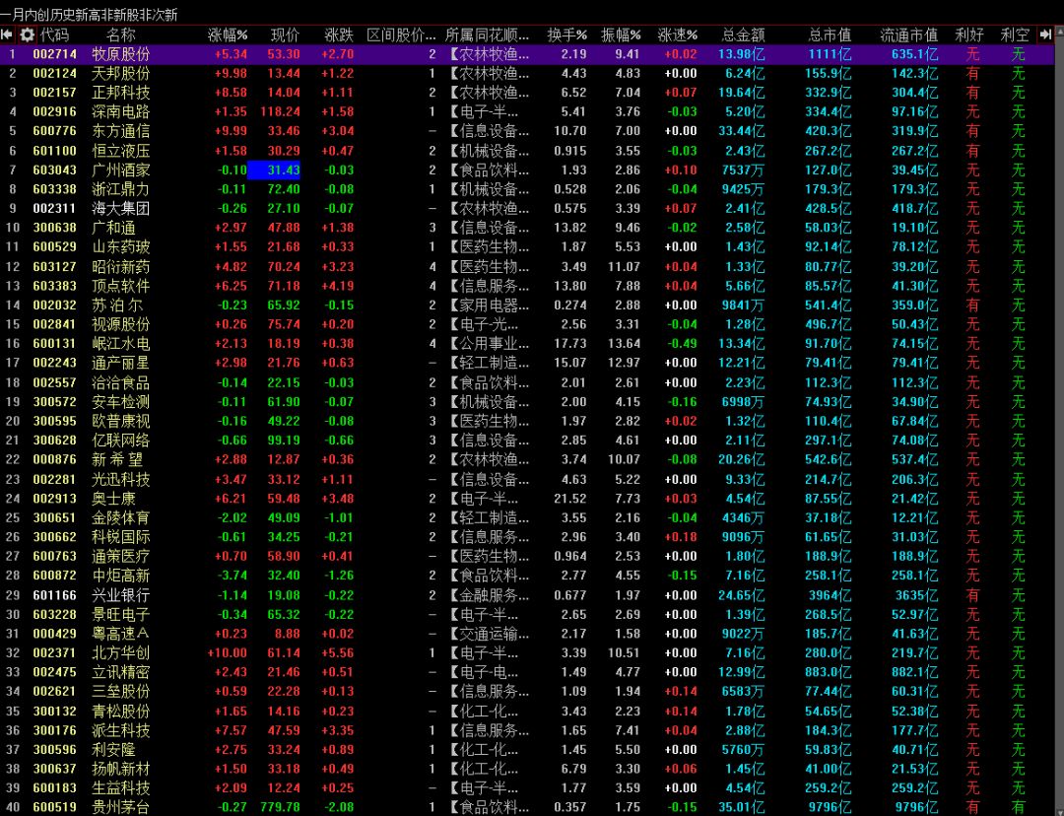The width and height of the screenshot is (1064, 816).
Task: Click price 70.24 of 昭衍新药
Action: (284, 267)
